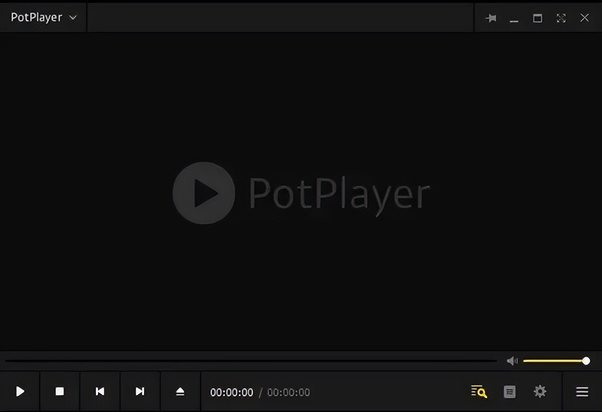Switch to fullscreen mode
The height and width of the screenshot is (412, 602).
561,18
